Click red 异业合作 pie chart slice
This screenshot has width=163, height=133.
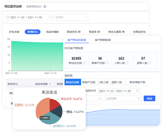tap(54, 103)
